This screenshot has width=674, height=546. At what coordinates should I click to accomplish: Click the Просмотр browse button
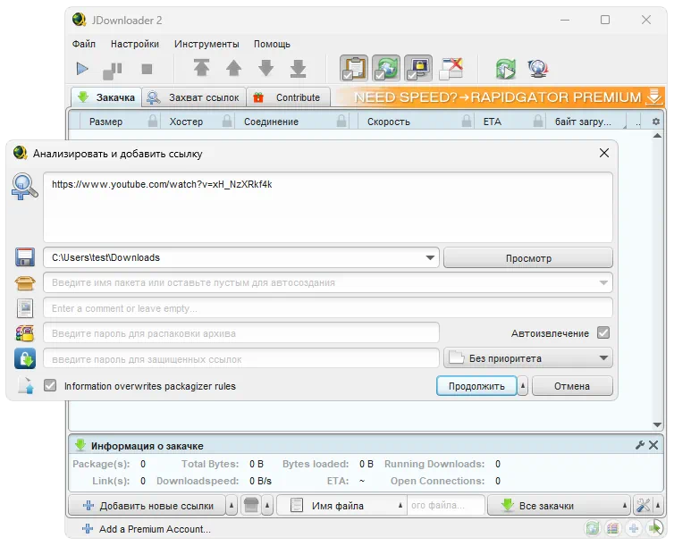tap(528, 258)
